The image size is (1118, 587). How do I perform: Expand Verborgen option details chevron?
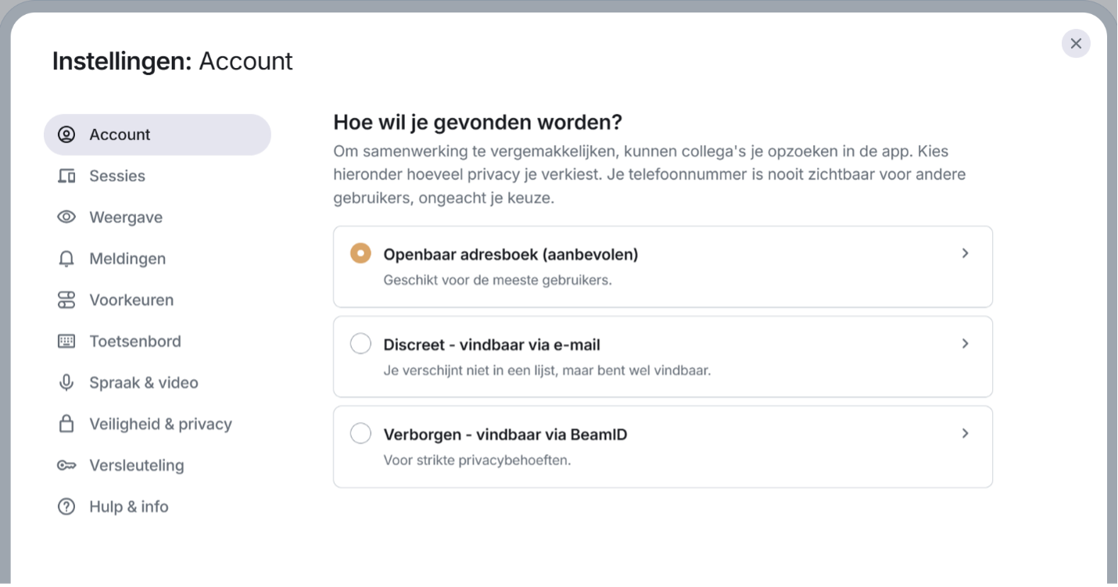pyautogui.click(x=965, y=433)
